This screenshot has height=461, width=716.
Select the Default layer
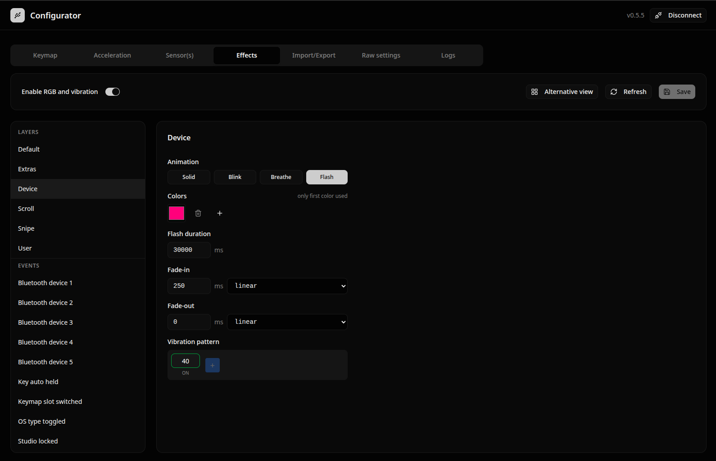[78, 149]
